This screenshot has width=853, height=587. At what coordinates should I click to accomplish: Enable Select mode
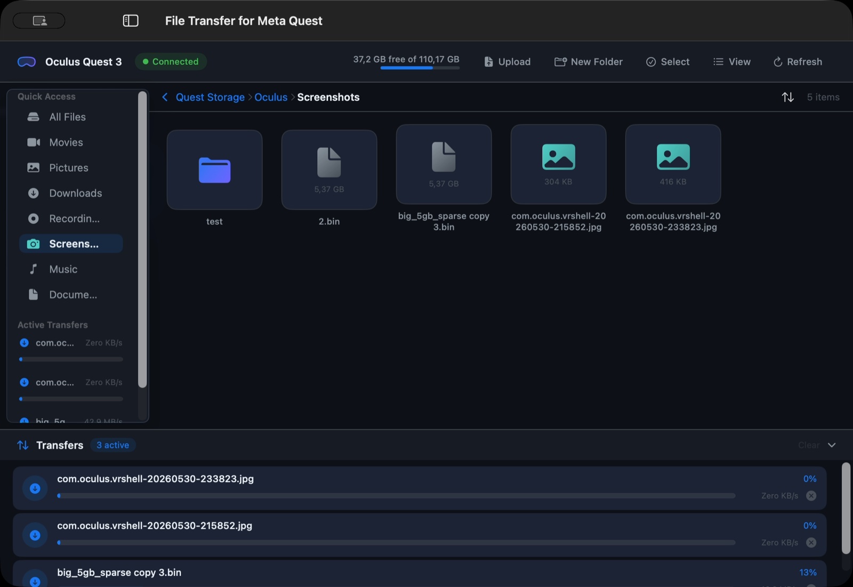pyautogui.click(x=667, y=62)
